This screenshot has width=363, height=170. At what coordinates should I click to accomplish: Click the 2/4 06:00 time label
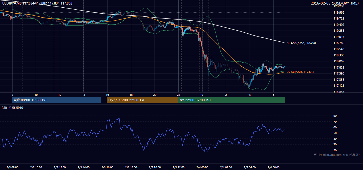tap(273, 167)
